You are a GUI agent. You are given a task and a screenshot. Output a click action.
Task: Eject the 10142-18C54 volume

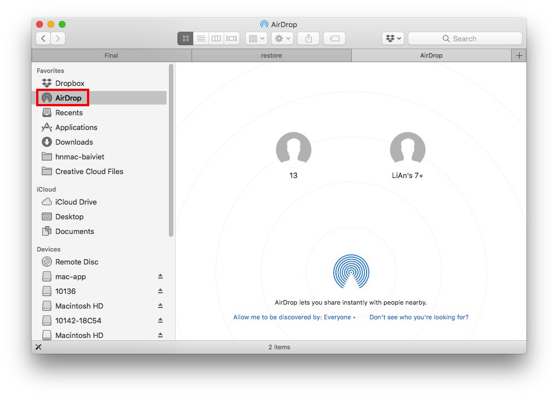point(160,320)
